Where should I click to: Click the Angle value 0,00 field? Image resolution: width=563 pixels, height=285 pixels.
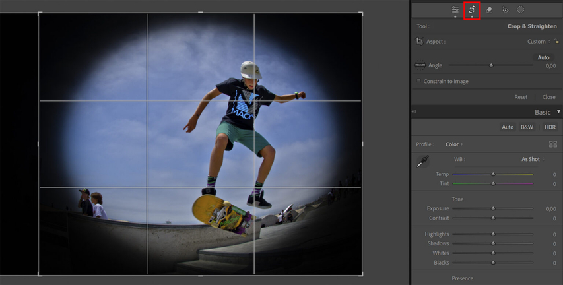click(x=550, y=66)
